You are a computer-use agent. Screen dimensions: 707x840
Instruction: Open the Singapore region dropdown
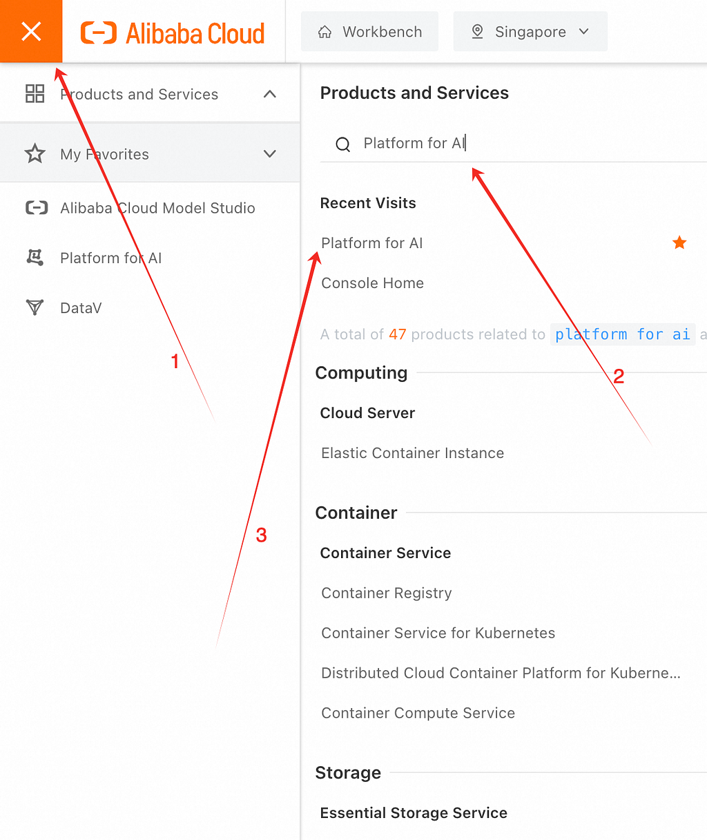pyautogui.click(x=530, y=31)
